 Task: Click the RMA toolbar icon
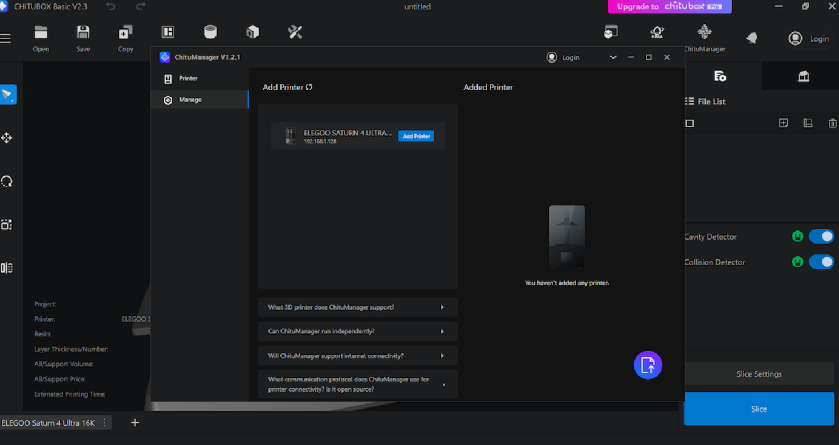point(657,32)
